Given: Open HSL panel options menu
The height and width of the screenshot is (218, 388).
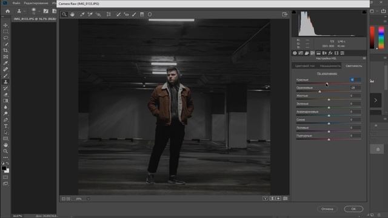Looking at the screenshot, I should pyautogui.click(x=364, y=58).
